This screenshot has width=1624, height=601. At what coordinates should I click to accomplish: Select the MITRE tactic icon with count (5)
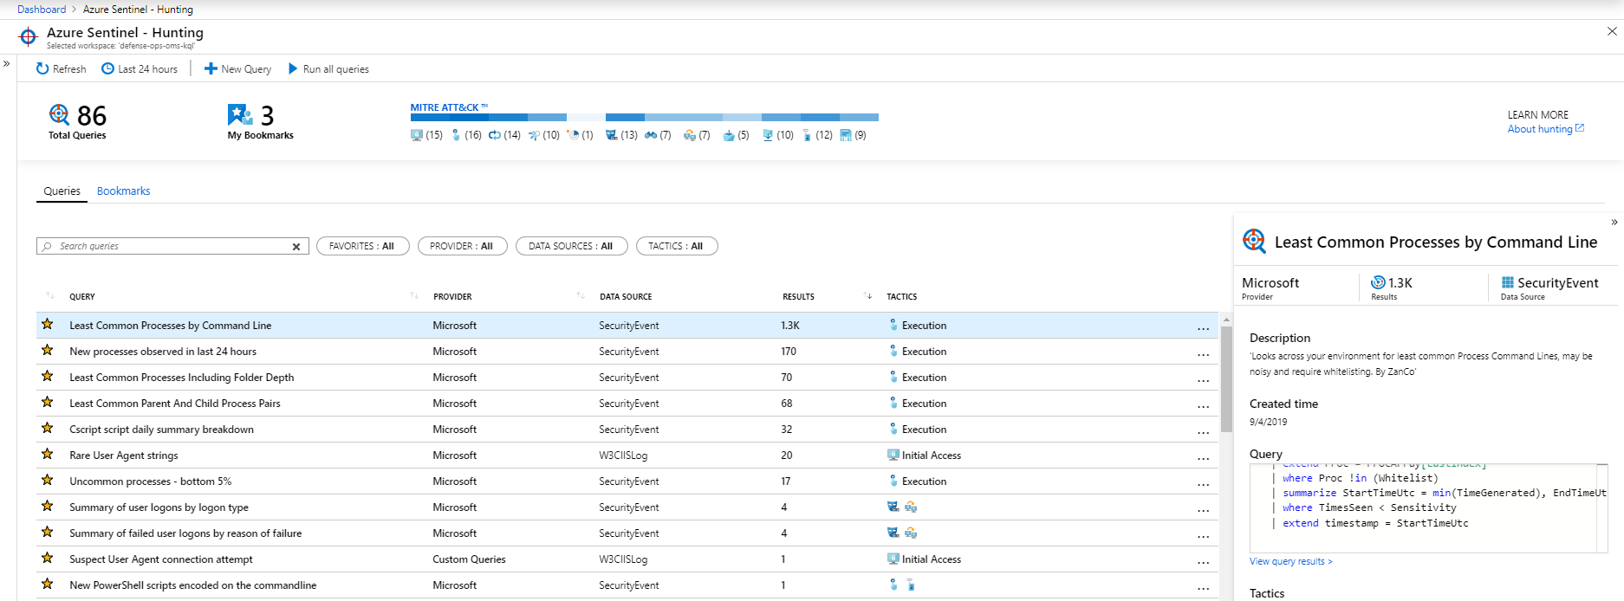(729, 135)
